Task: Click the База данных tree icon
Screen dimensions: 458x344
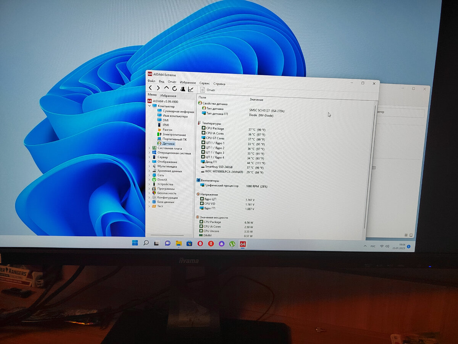Action: coord(154,202)
